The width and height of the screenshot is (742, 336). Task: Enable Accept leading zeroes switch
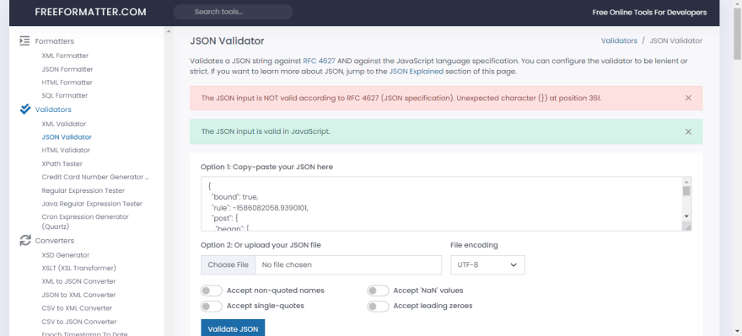(378, 307)
